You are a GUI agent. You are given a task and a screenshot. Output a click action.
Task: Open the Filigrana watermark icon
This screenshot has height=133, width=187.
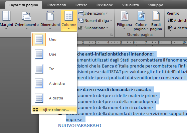124,16
